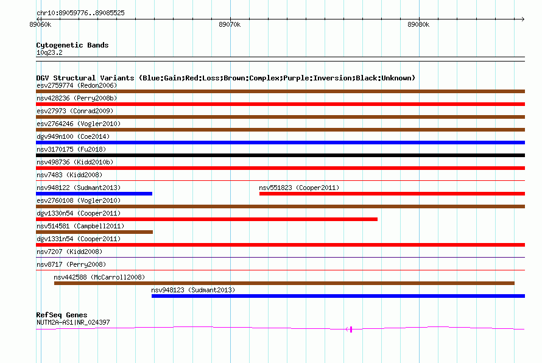Open nsv7207 (Kidd2008) label

[x=69, y=252]
